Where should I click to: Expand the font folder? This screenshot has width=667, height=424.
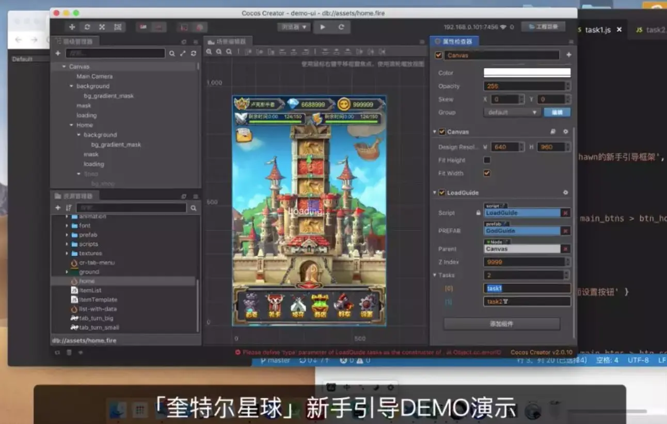coord(67,225)
